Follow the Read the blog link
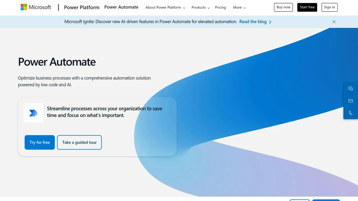The image size is (358, 201). [x=253, y=22]
